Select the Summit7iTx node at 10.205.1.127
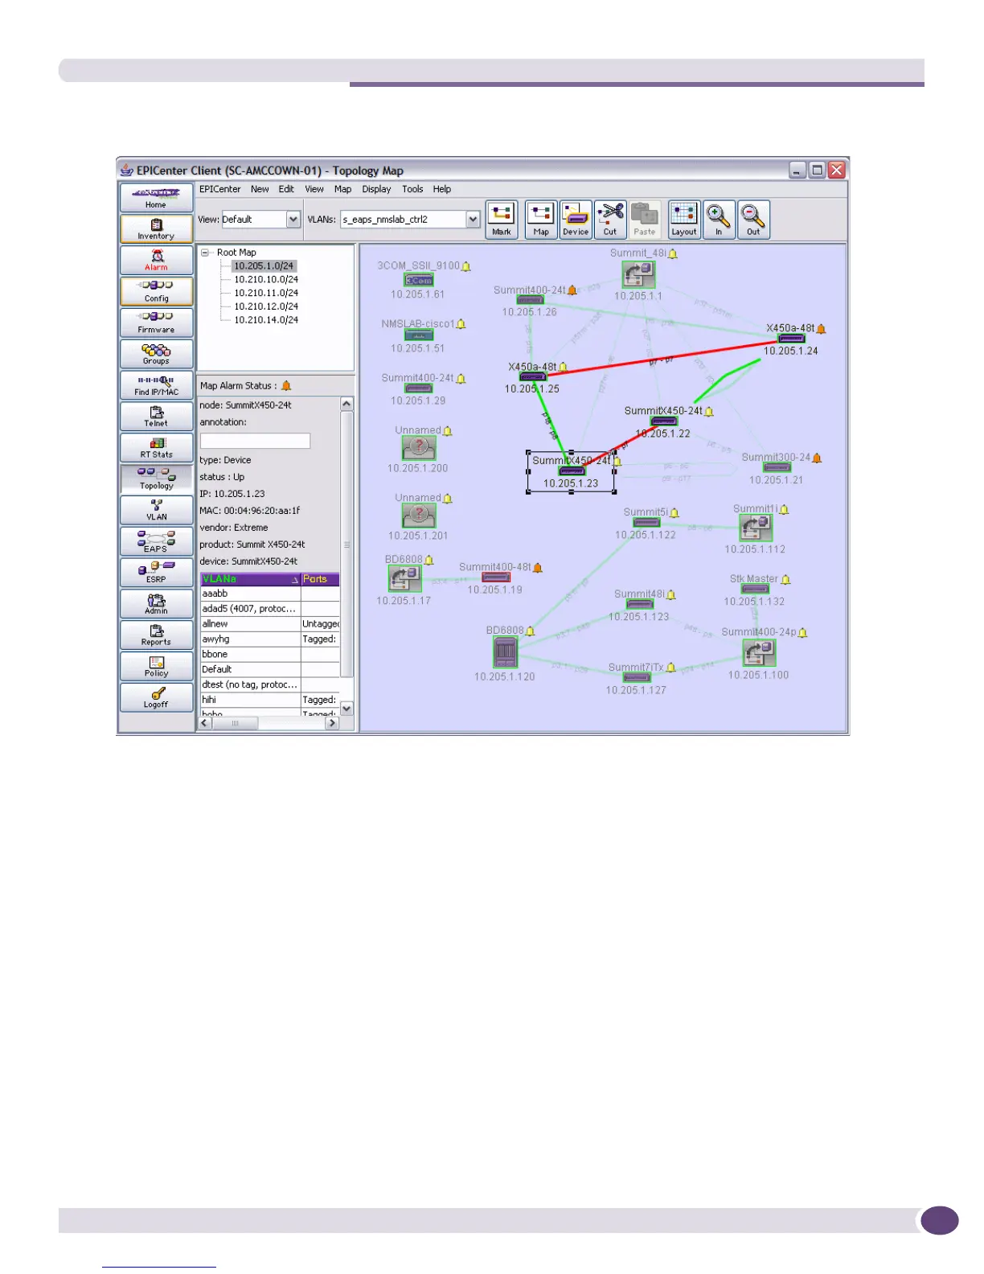 [x=637, y=678]
